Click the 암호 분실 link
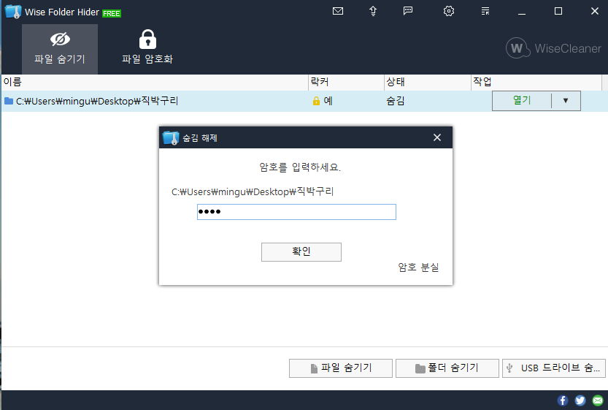The width and height of the screenshot is (608, 410). pyautogui.click(x=418, y=267)
